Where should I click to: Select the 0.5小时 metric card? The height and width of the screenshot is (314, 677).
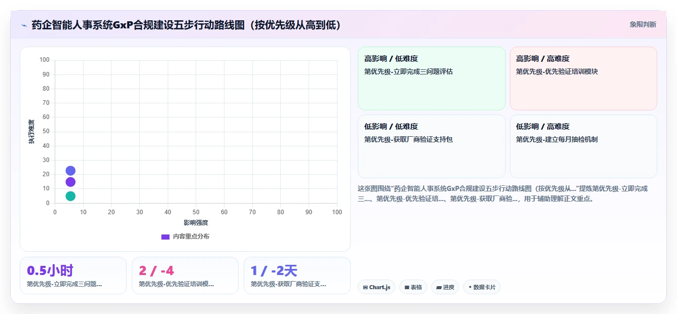73,276
